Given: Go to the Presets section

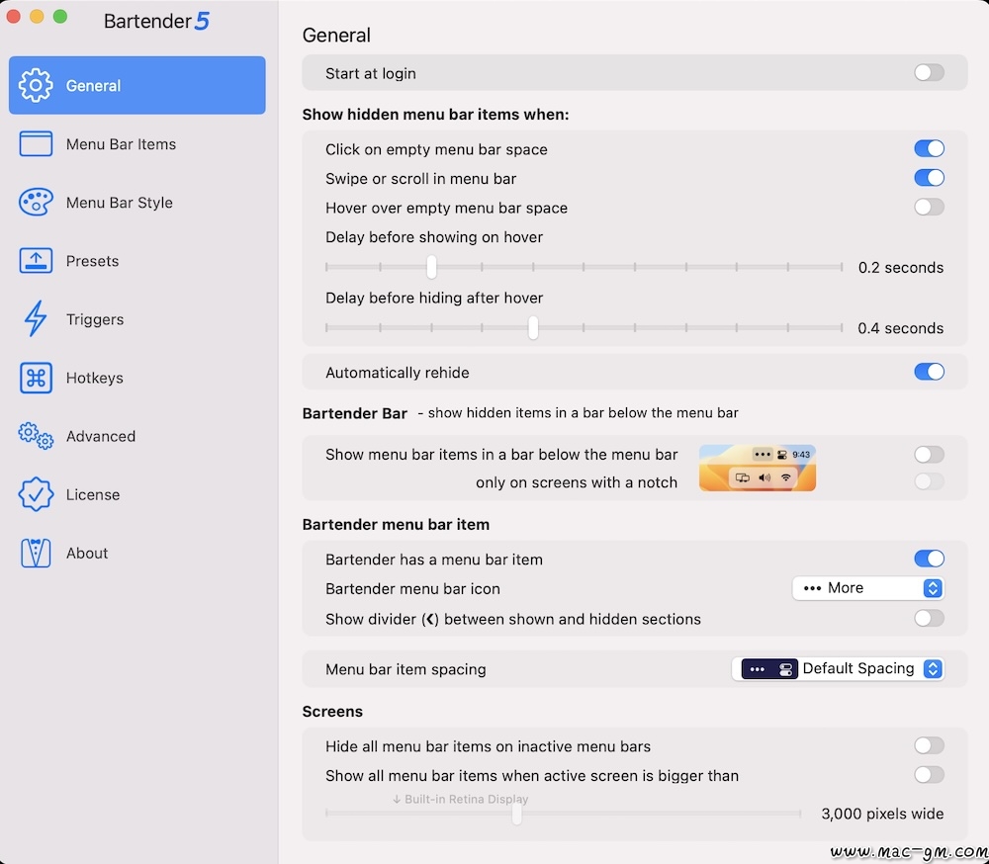Looking at the screenshot, I should tap(136, 260).
